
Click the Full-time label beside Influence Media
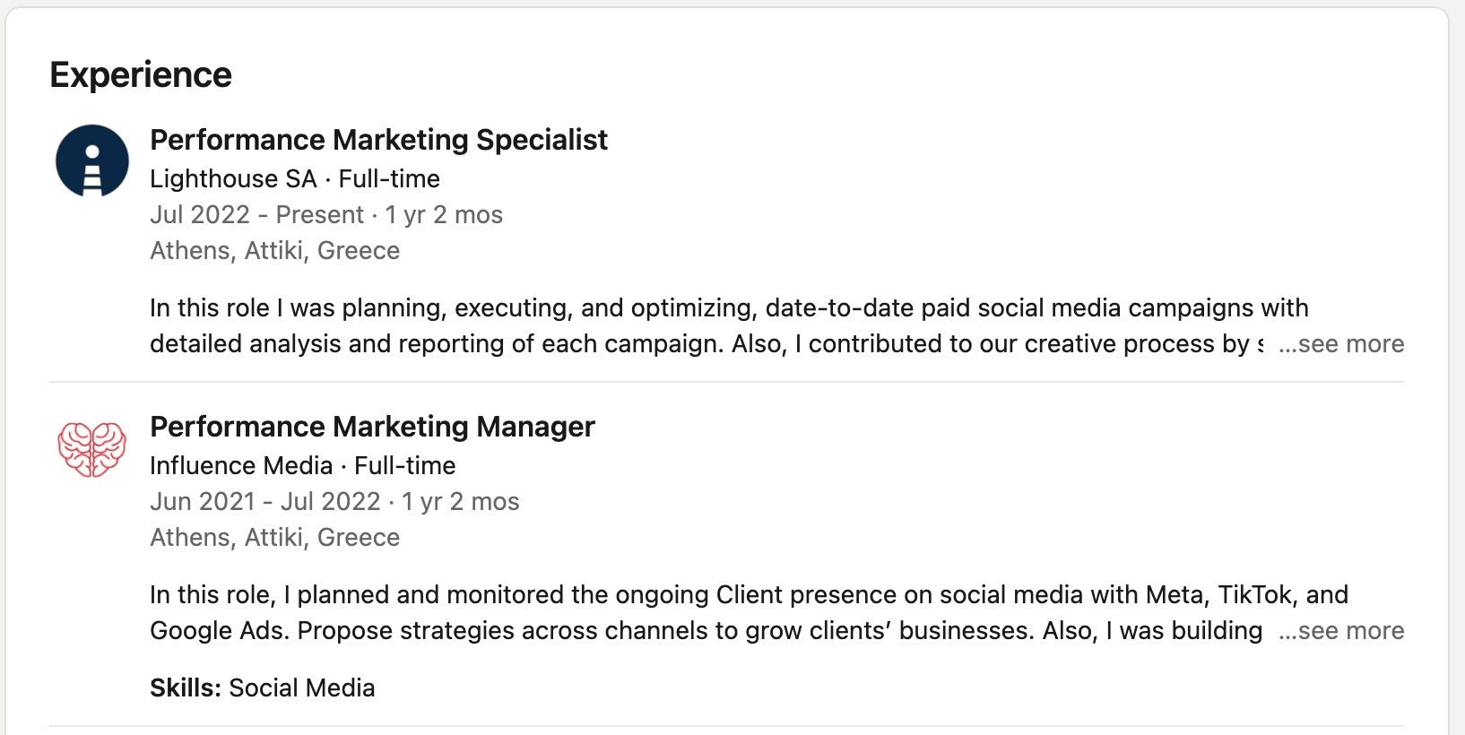(405, 466)
